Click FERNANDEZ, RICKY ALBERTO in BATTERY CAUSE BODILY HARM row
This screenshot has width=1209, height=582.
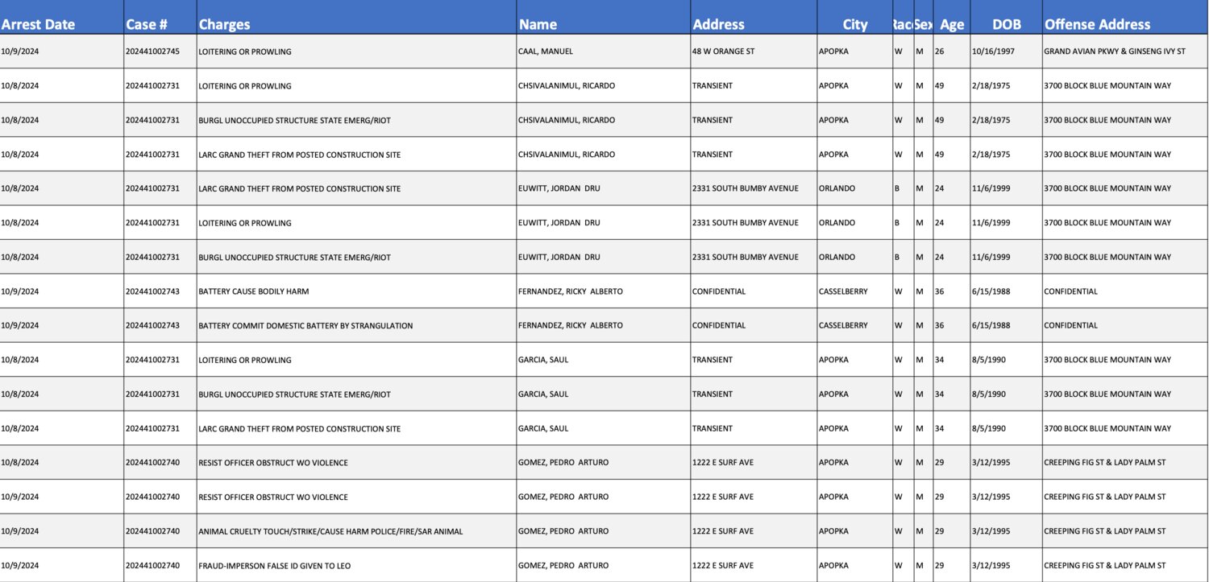tap(570, 291)
